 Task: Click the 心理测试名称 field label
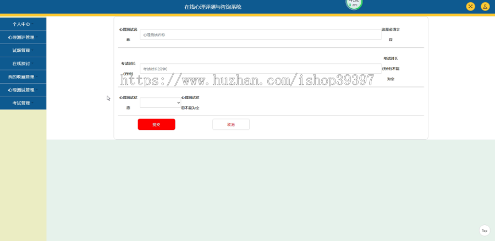pos(128,35)
